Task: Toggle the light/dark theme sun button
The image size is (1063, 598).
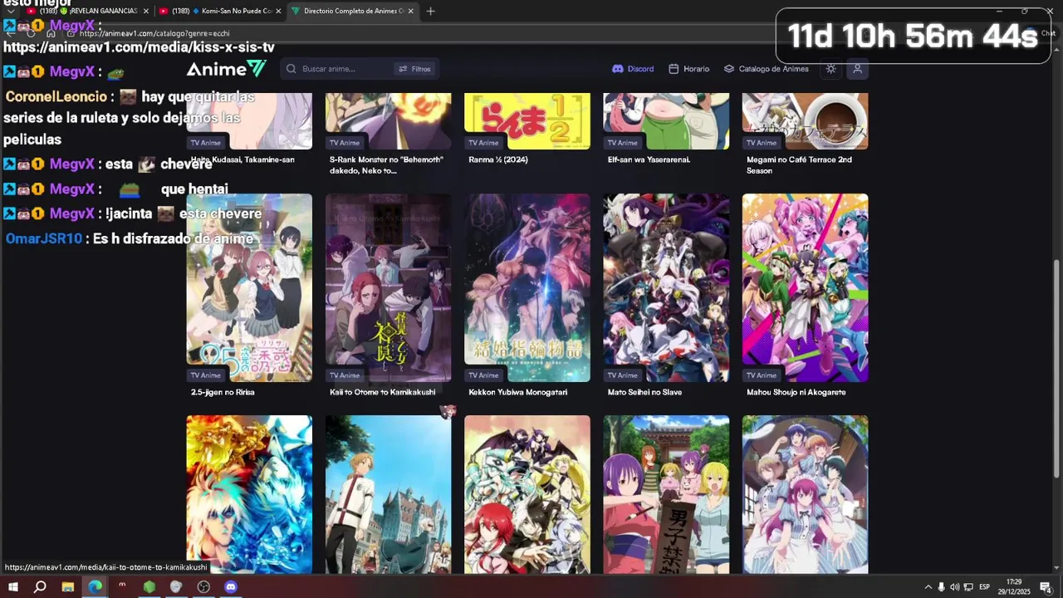Action: pos(830,69)
